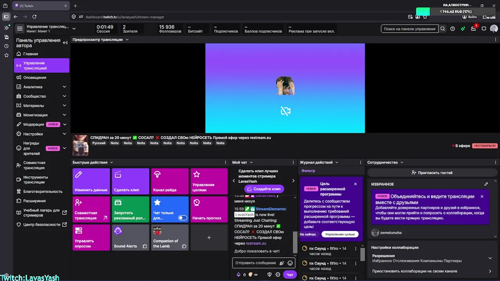Click the Run Ad quick action tile

point(130,209)
